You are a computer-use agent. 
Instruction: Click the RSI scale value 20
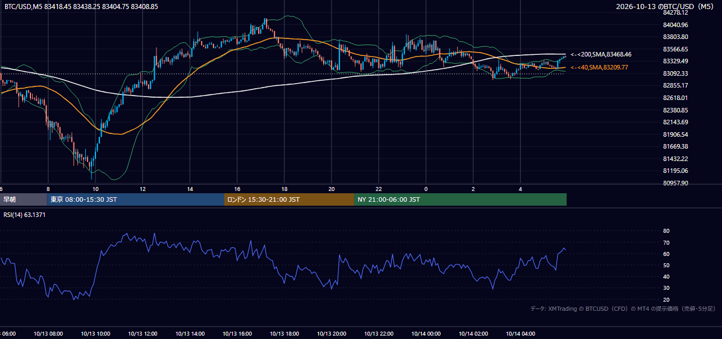[666, 299]
